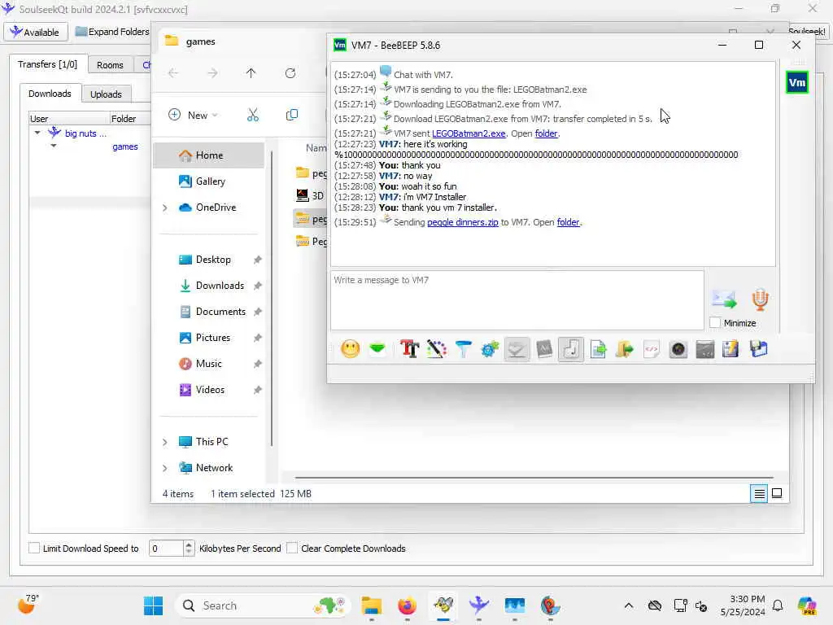This screenshot has width=833, height=625.
Task: Enable Clear Complete Downloads checkbox
Action: click(292, 548)
